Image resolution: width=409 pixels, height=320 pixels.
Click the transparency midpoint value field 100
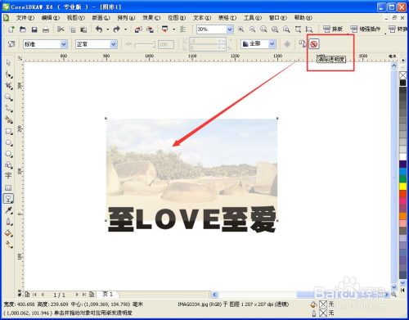click(x=166, y=44)
